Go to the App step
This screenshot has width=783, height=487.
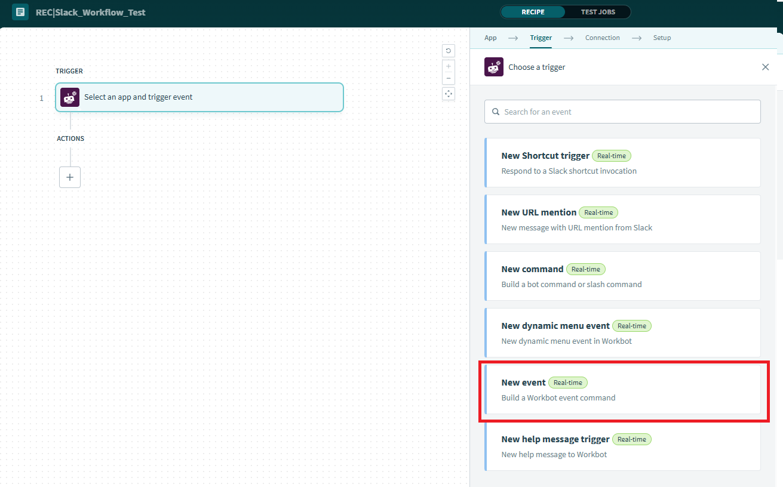coord(490,38)
